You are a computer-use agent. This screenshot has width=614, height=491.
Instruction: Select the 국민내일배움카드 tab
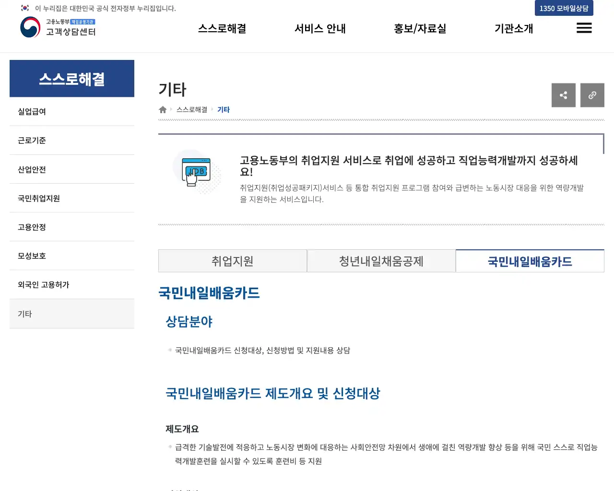click(530, 261)
